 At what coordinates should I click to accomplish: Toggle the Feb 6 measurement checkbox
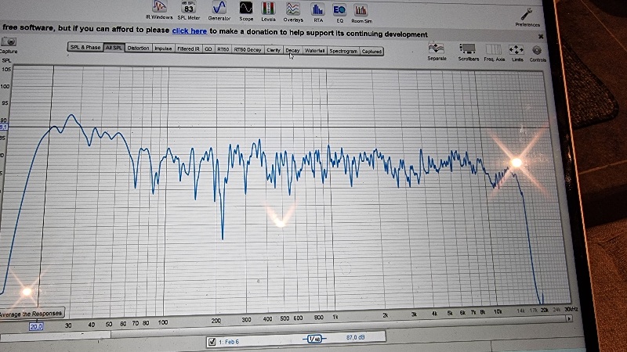(212, 342)
